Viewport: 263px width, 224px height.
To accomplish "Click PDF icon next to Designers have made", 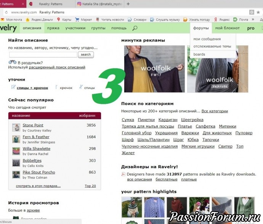I will pos(123,174).
